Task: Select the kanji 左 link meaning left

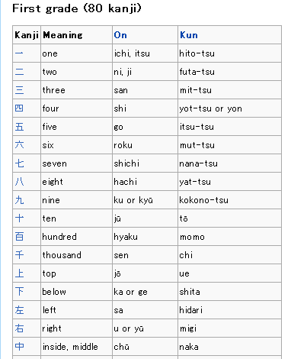Action: tap(19, 310)
